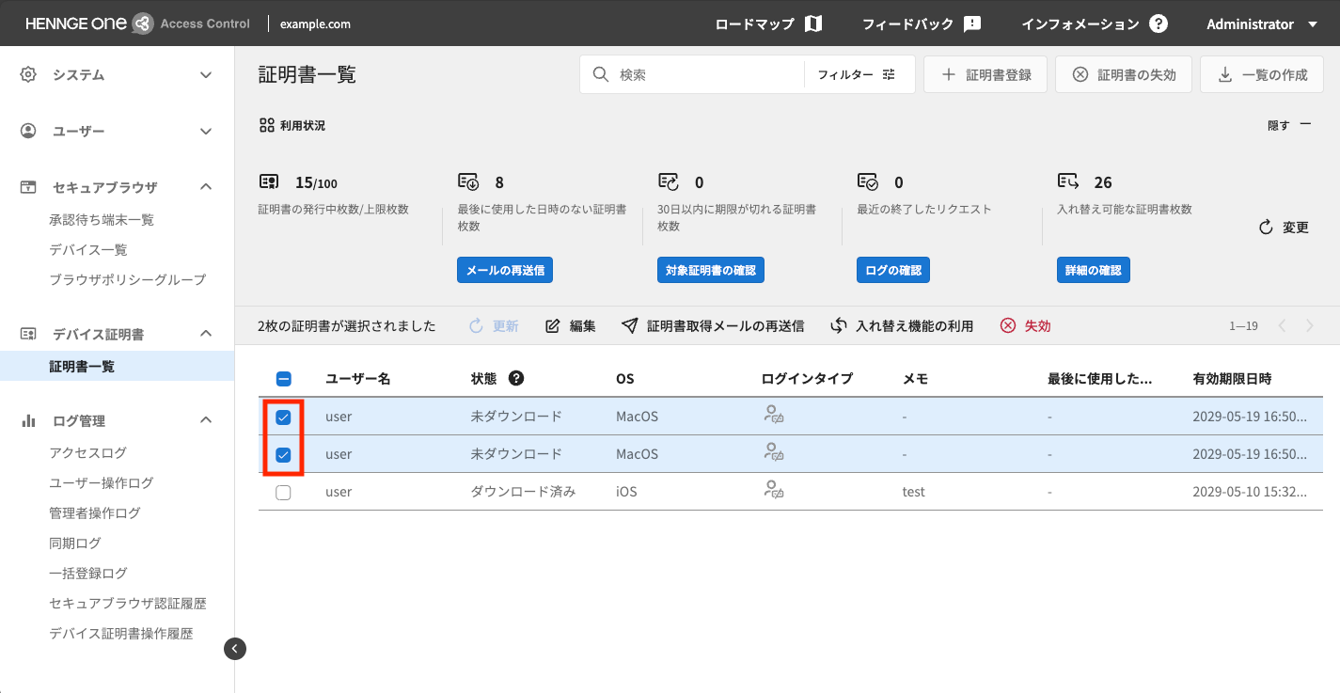The height and width of the screenshot is (693, 1340).
Task: Collapse the sidebar with the round arrow button
Action: point(235,648)
